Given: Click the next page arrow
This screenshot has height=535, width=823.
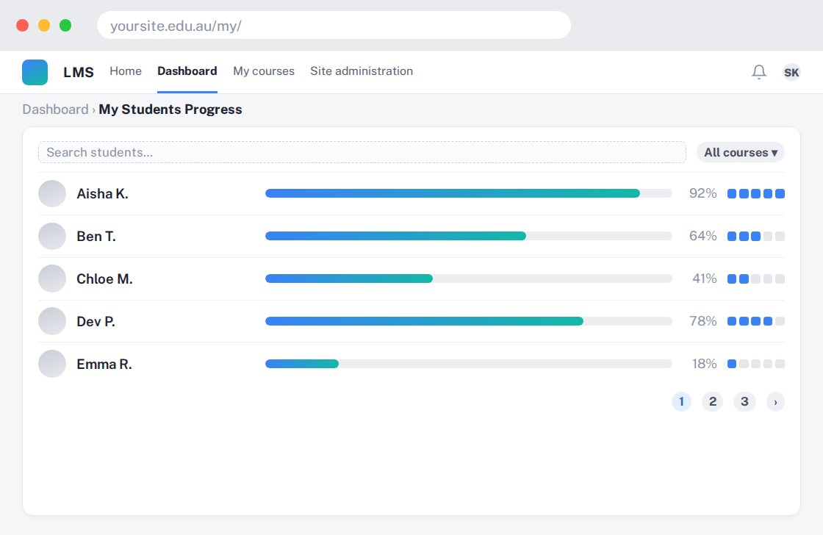Looking at the screenshot, I should point(775,402).
